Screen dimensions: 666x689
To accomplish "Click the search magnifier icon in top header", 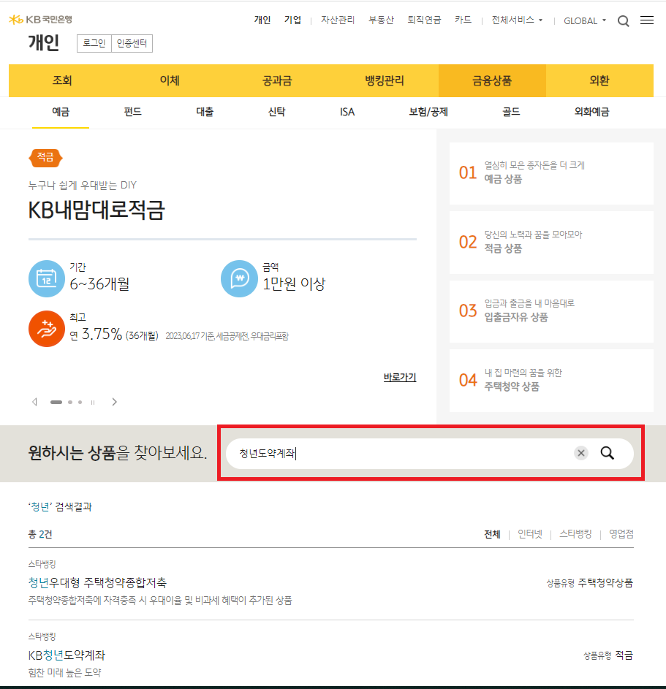I will tap(623, 20).
